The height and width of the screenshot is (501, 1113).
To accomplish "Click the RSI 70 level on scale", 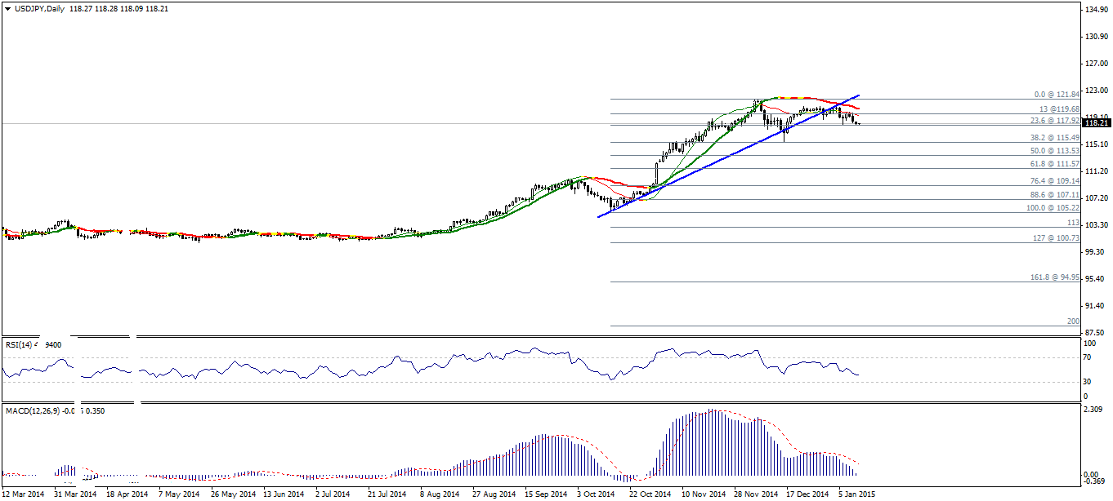I will pyautogui.click(x=1088, y=357).
